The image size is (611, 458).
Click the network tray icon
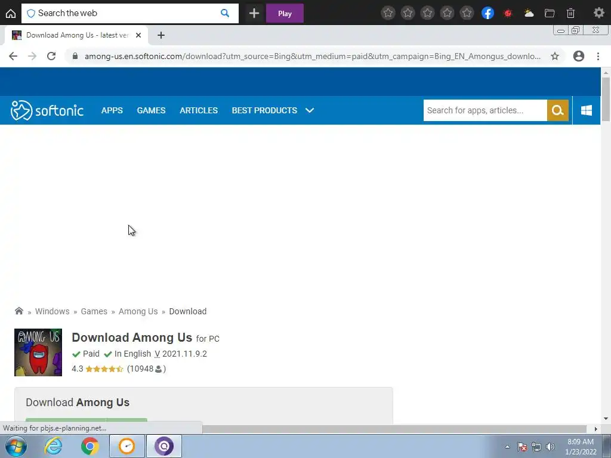(536, 447)
